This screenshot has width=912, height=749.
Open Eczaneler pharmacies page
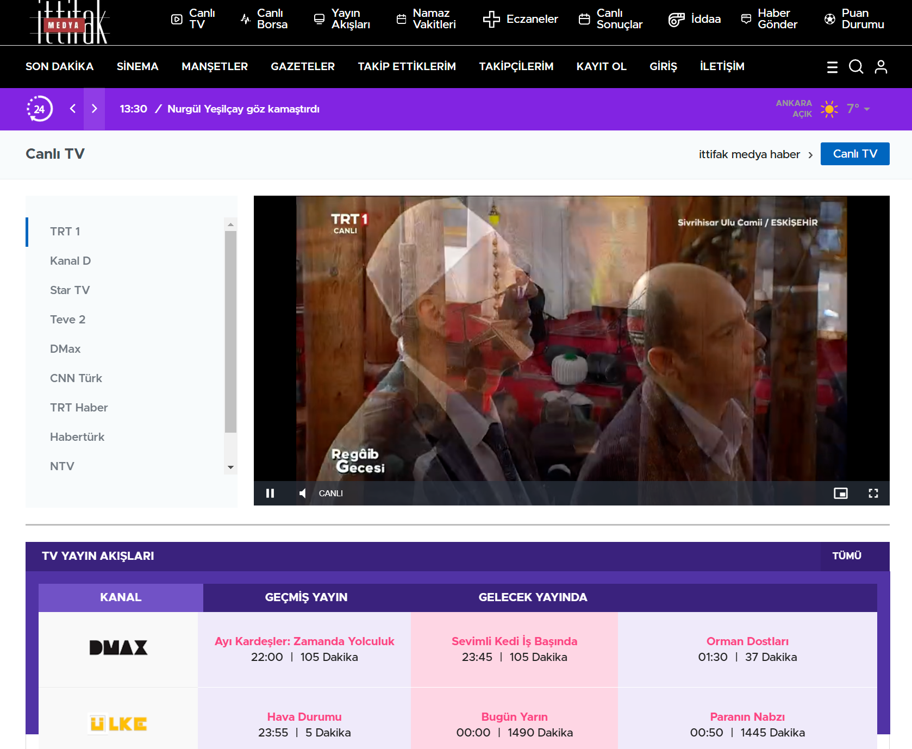coord(521,19)
